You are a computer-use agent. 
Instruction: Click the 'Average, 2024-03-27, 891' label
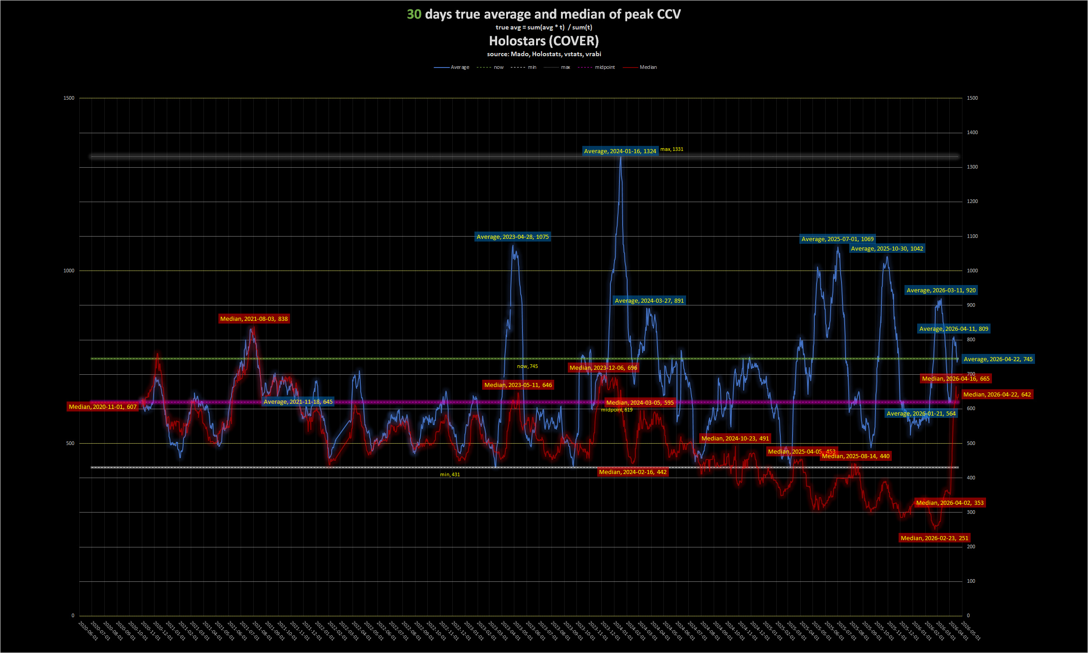(649, 301)
